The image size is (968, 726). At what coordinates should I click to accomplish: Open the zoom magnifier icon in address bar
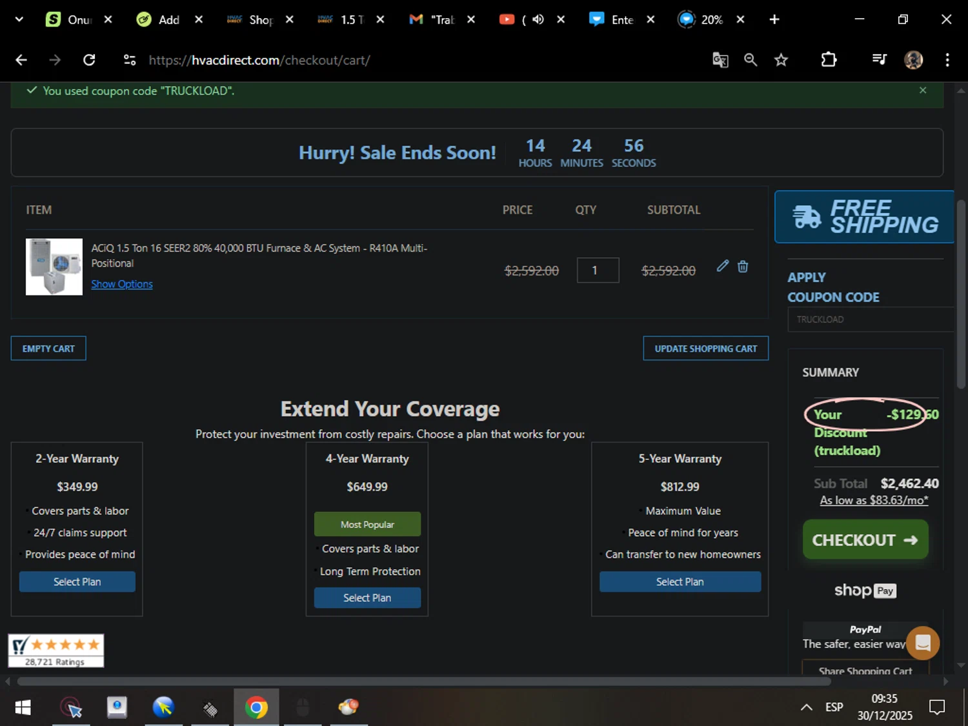[x=750, y=60]
